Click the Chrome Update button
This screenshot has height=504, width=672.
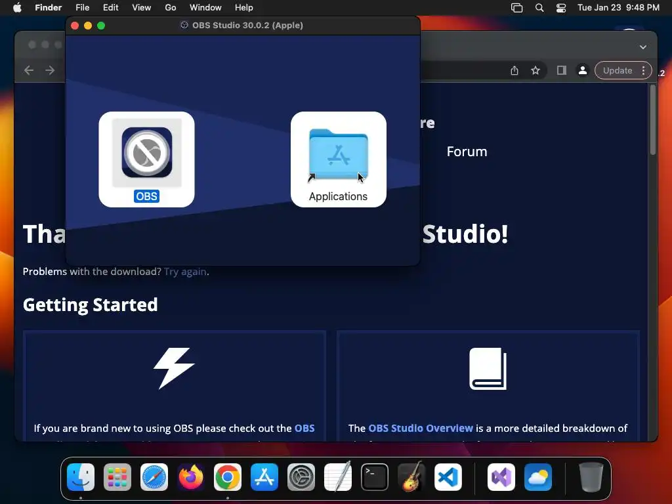618,71
